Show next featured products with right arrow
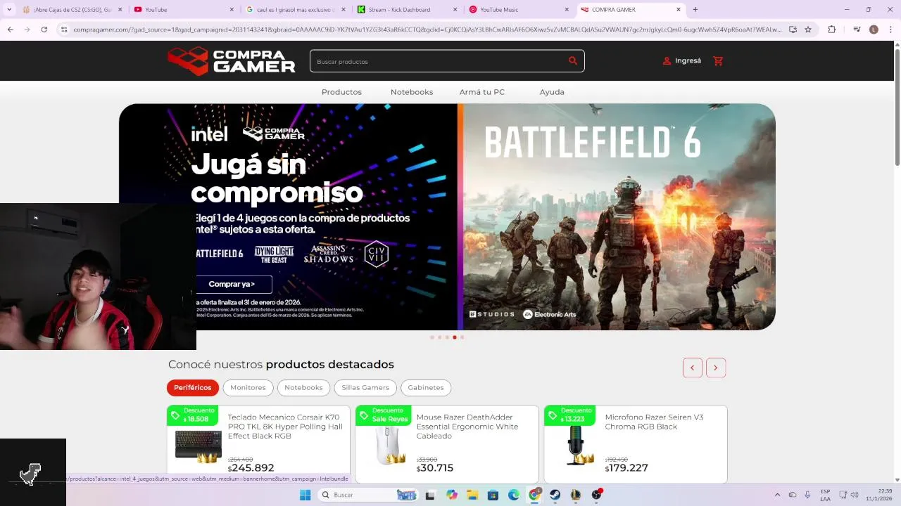The image size is (901, 506). point(716,368)
